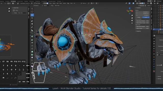Open the viewport shading options dropdown arrow
163x91 pixels.
click(x=146, y=3)
